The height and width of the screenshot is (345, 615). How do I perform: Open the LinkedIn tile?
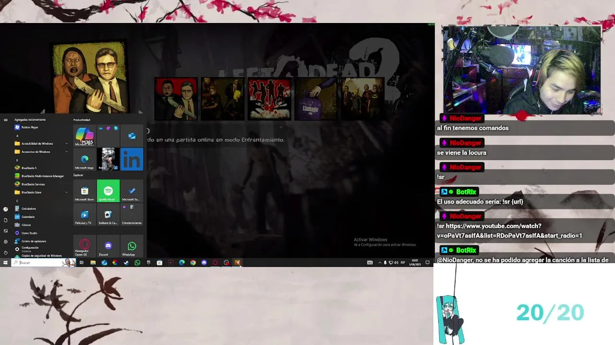(132, 159)
